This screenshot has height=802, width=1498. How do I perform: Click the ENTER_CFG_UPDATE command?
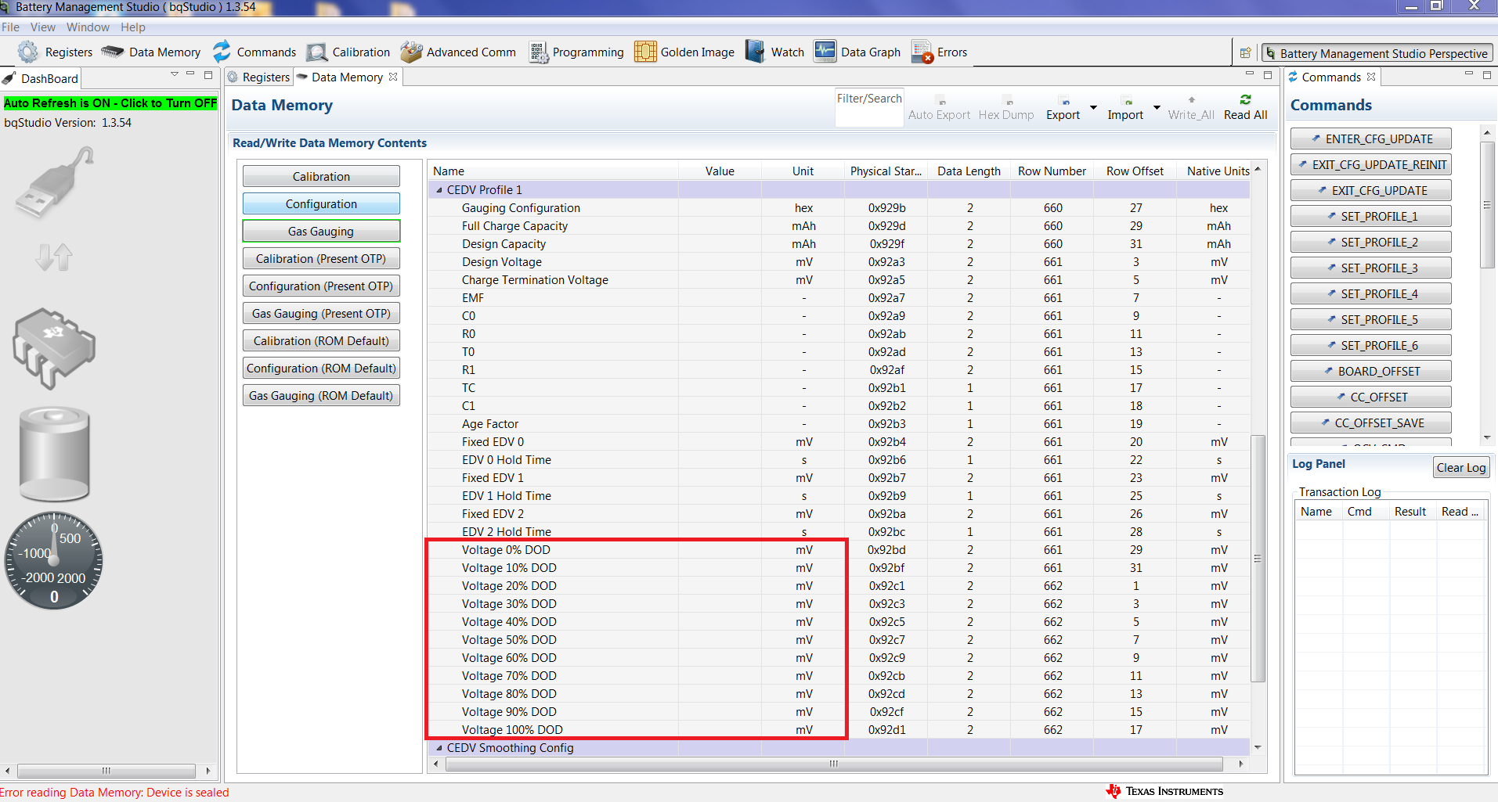tap(1371, 138)
